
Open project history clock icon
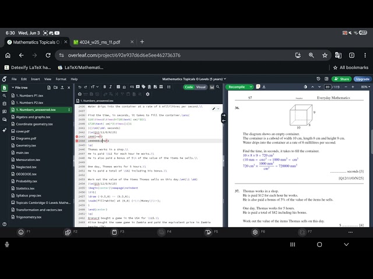tap(318, 79)
